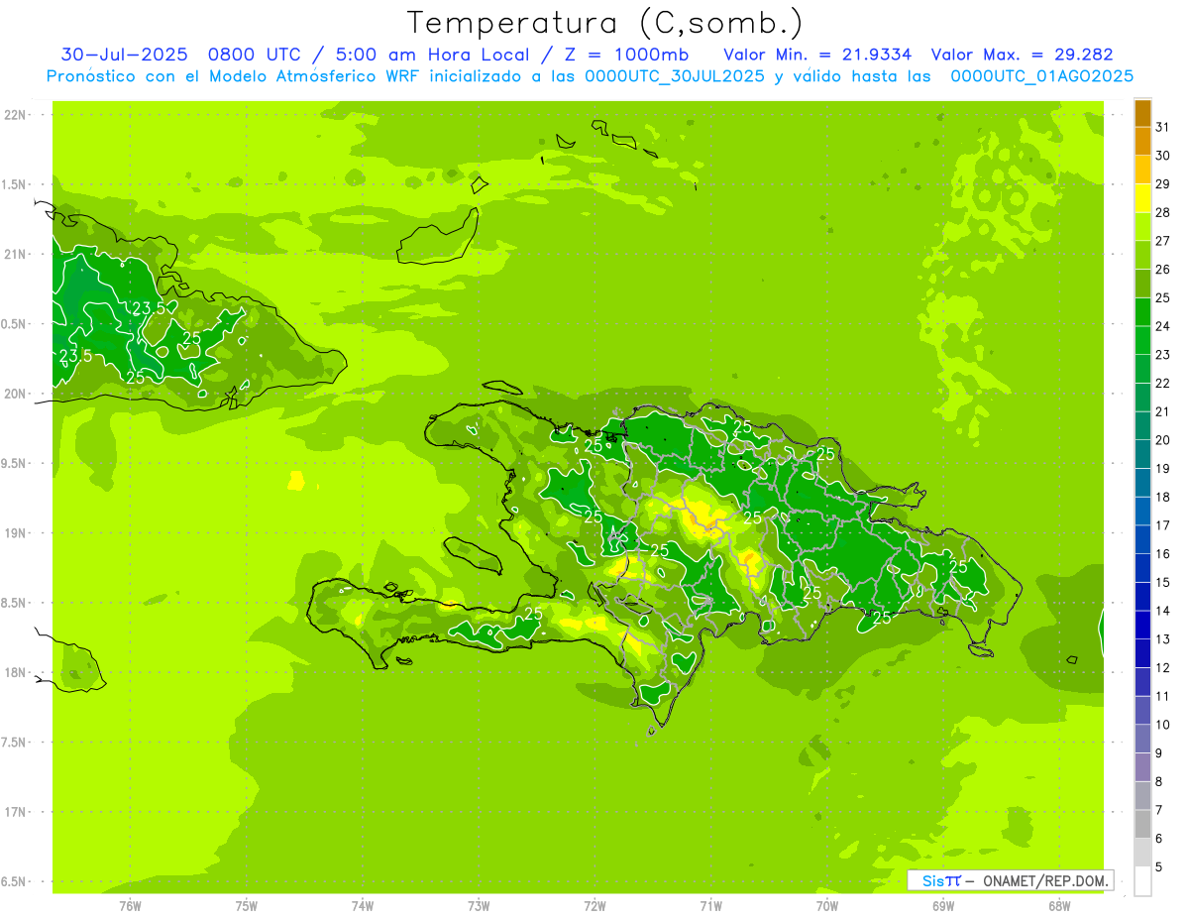Click the legend value '5'
The image size is (1189, 919).
click(1158, 867)
